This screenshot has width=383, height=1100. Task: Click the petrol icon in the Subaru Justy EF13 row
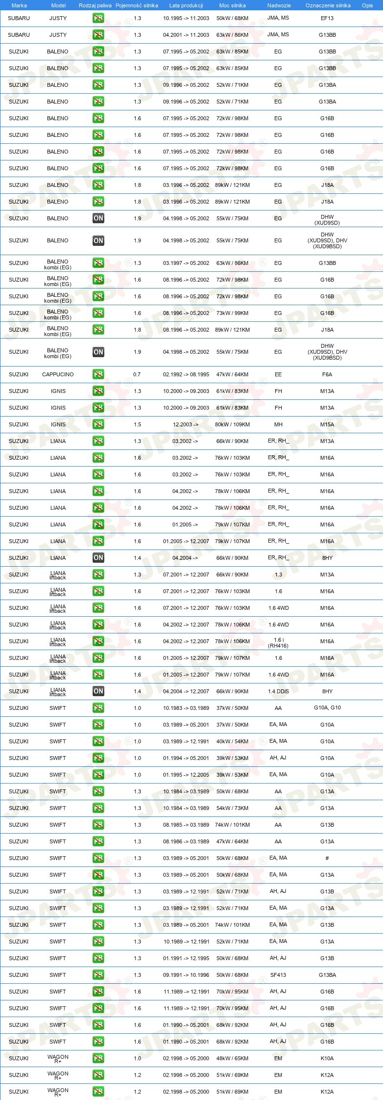[x=98, y=18]
